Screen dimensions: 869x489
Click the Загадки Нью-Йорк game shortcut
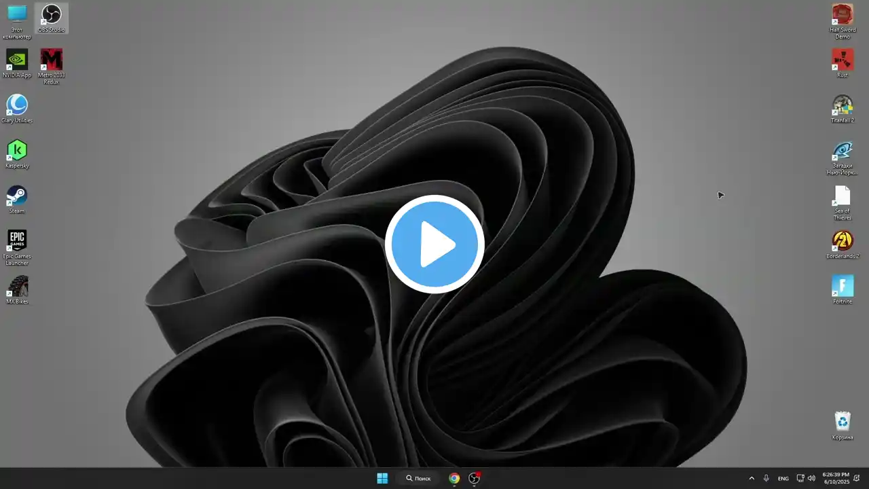[843, 158]
